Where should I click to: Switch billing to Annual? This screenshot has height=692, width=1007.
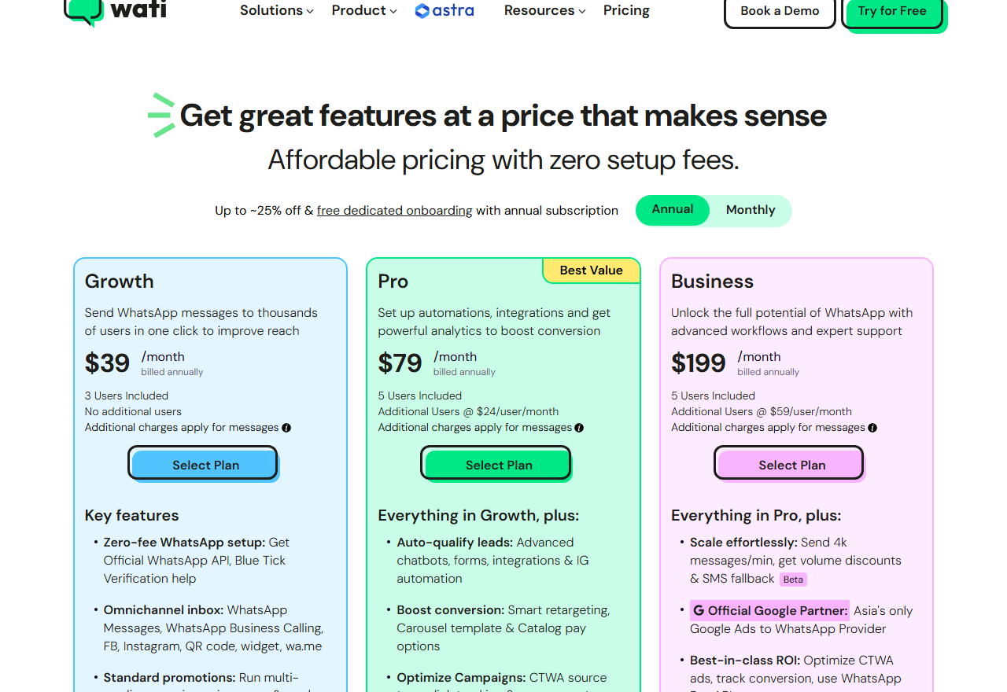[672, 210]
